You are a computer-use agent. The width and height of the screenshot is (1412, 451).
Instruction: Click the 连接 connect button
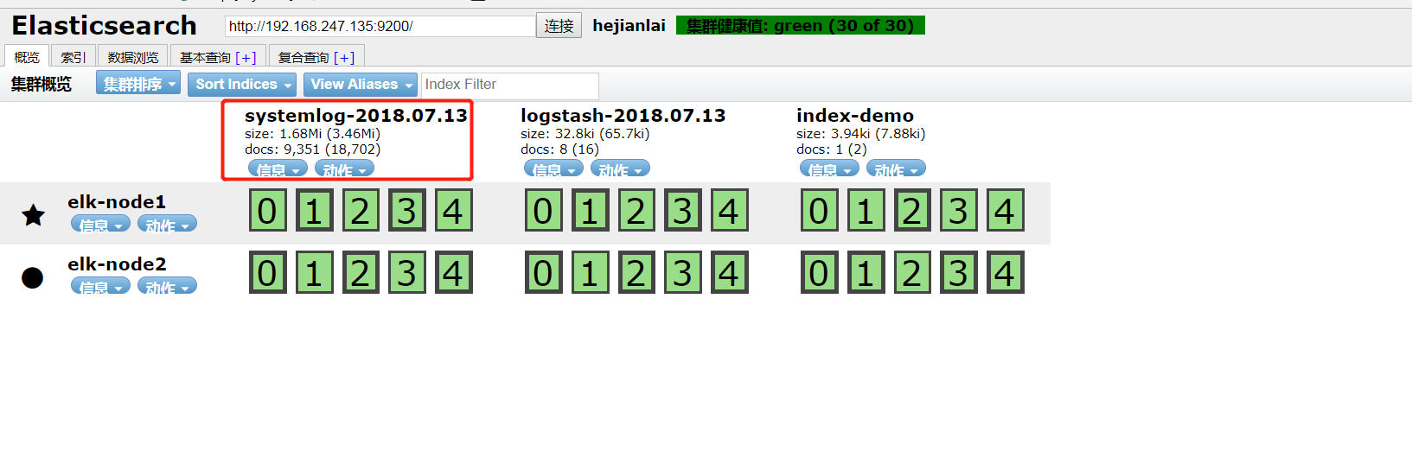[x=559, y=26]
